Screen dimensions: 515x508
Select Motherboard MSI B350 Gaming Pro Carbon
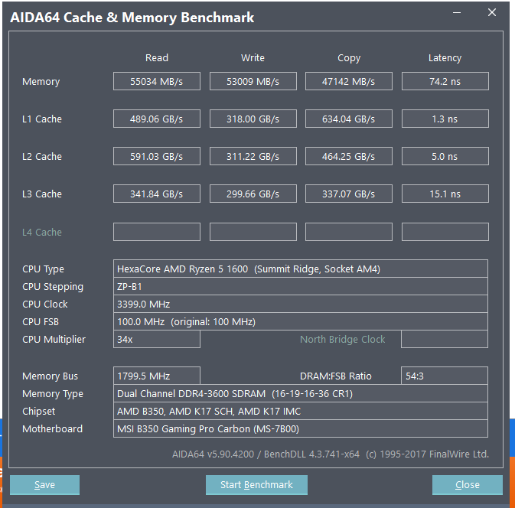pyautogui.click(x=301, y=428)
